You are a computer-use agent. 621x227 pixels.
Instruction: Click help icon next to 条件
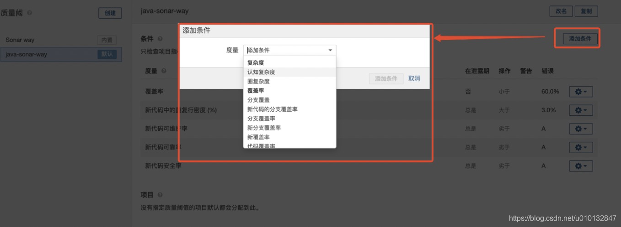[160, 39]
